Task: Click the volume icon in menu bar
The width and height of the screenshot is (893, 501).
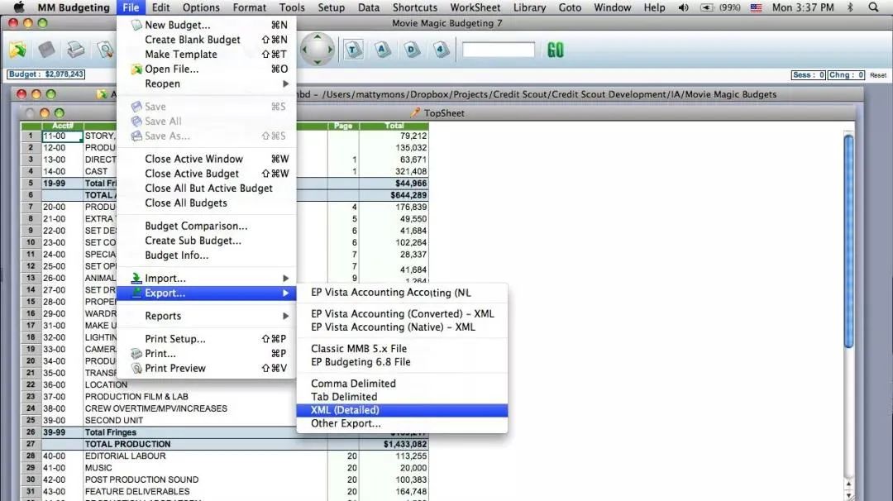Action: point(684,7)
